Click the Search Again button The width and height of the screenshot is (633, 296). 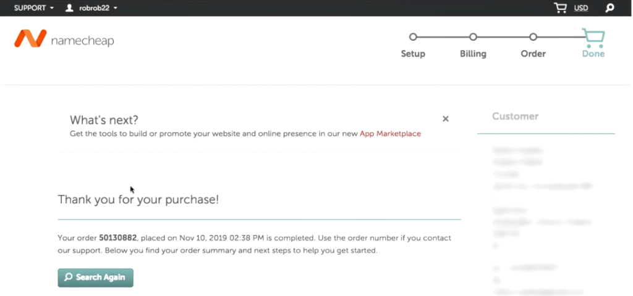[96, 277]
